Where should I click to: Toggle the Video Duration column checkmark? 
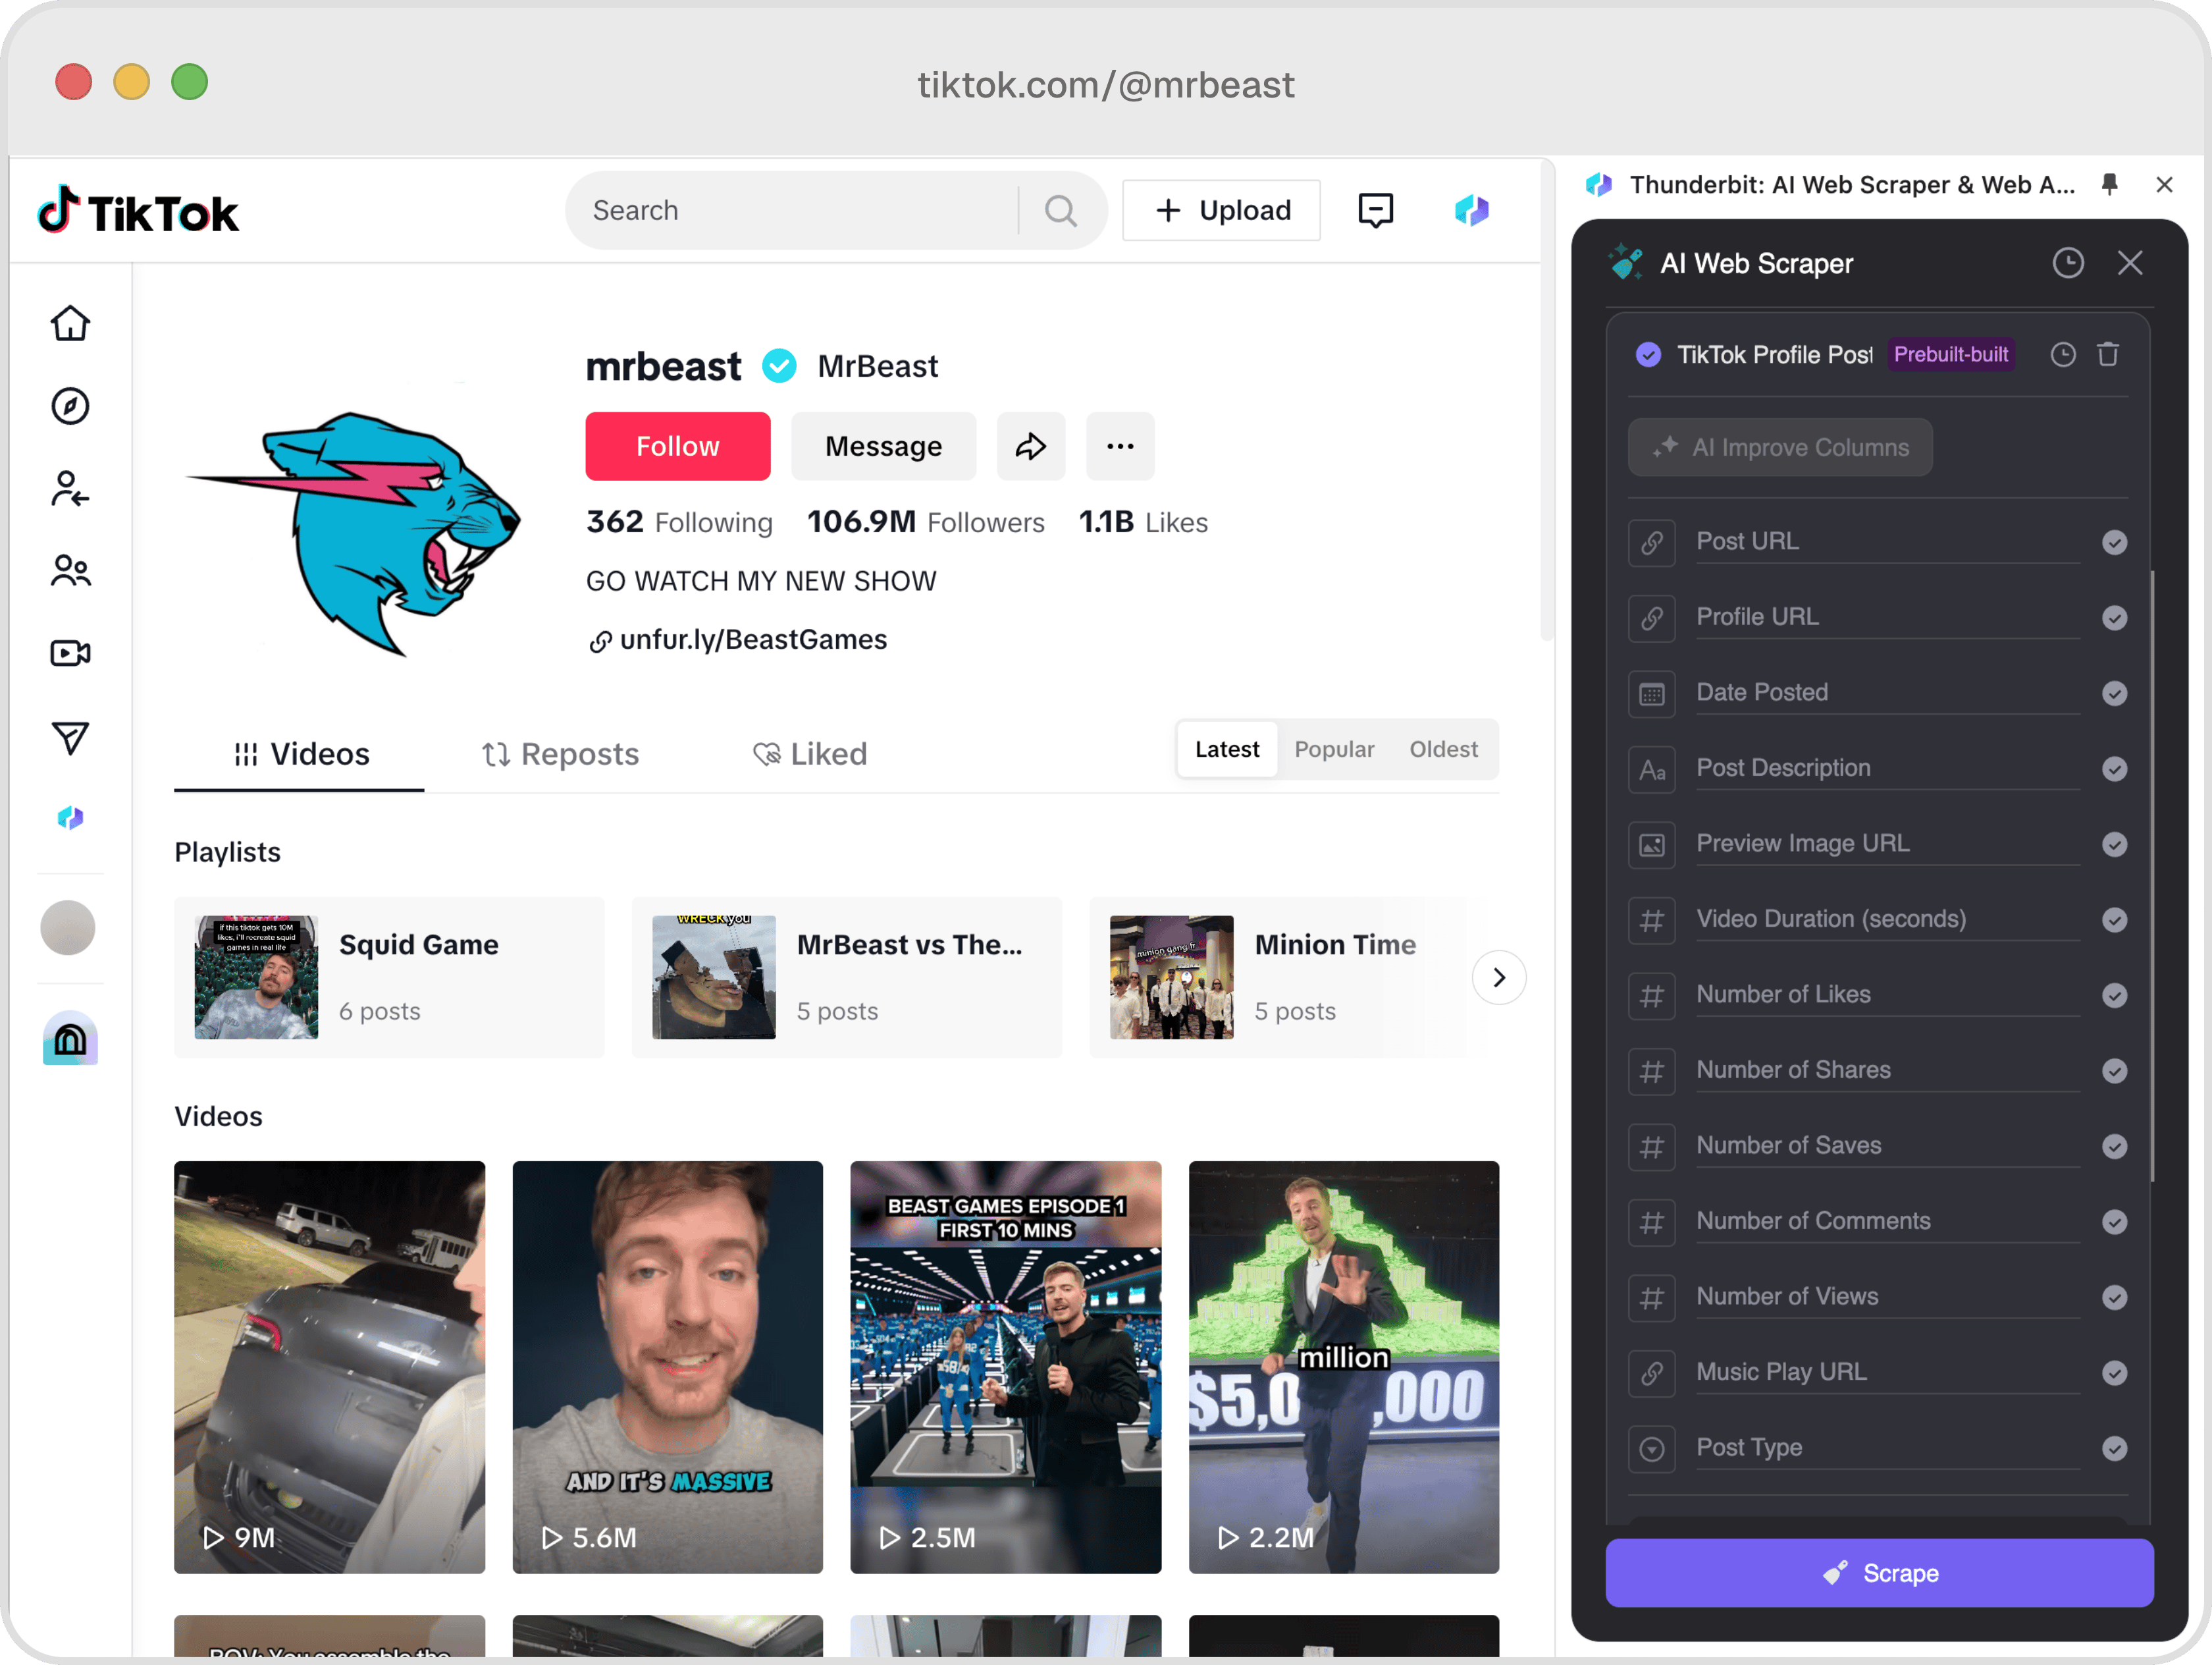tap(2114, 919)
